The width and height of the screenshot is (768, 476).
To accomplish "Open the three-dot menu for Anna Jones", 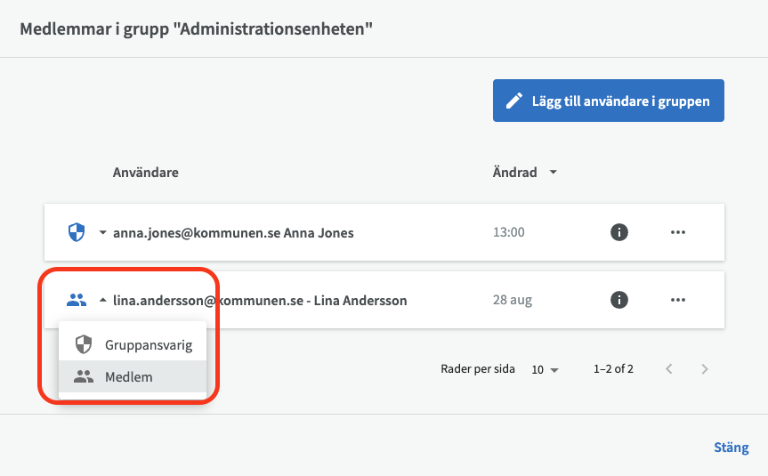I will 677,232.
